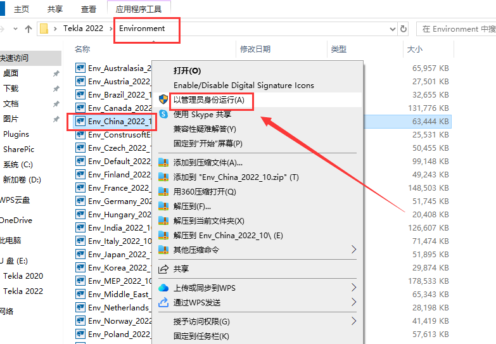The width and height of the screenshot is (496, 344).
Task: Expand the 通过WPS发送 submenu
Action: (353, 302)
